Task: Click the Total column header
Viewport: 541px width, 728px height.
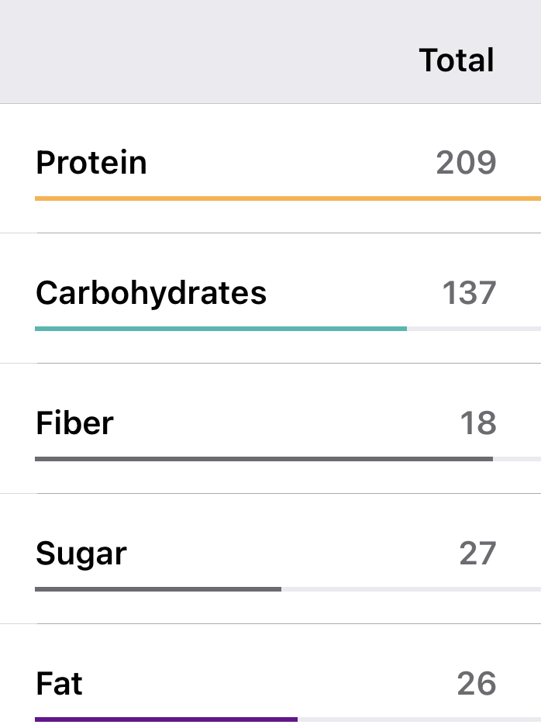Action: (457, 60)
